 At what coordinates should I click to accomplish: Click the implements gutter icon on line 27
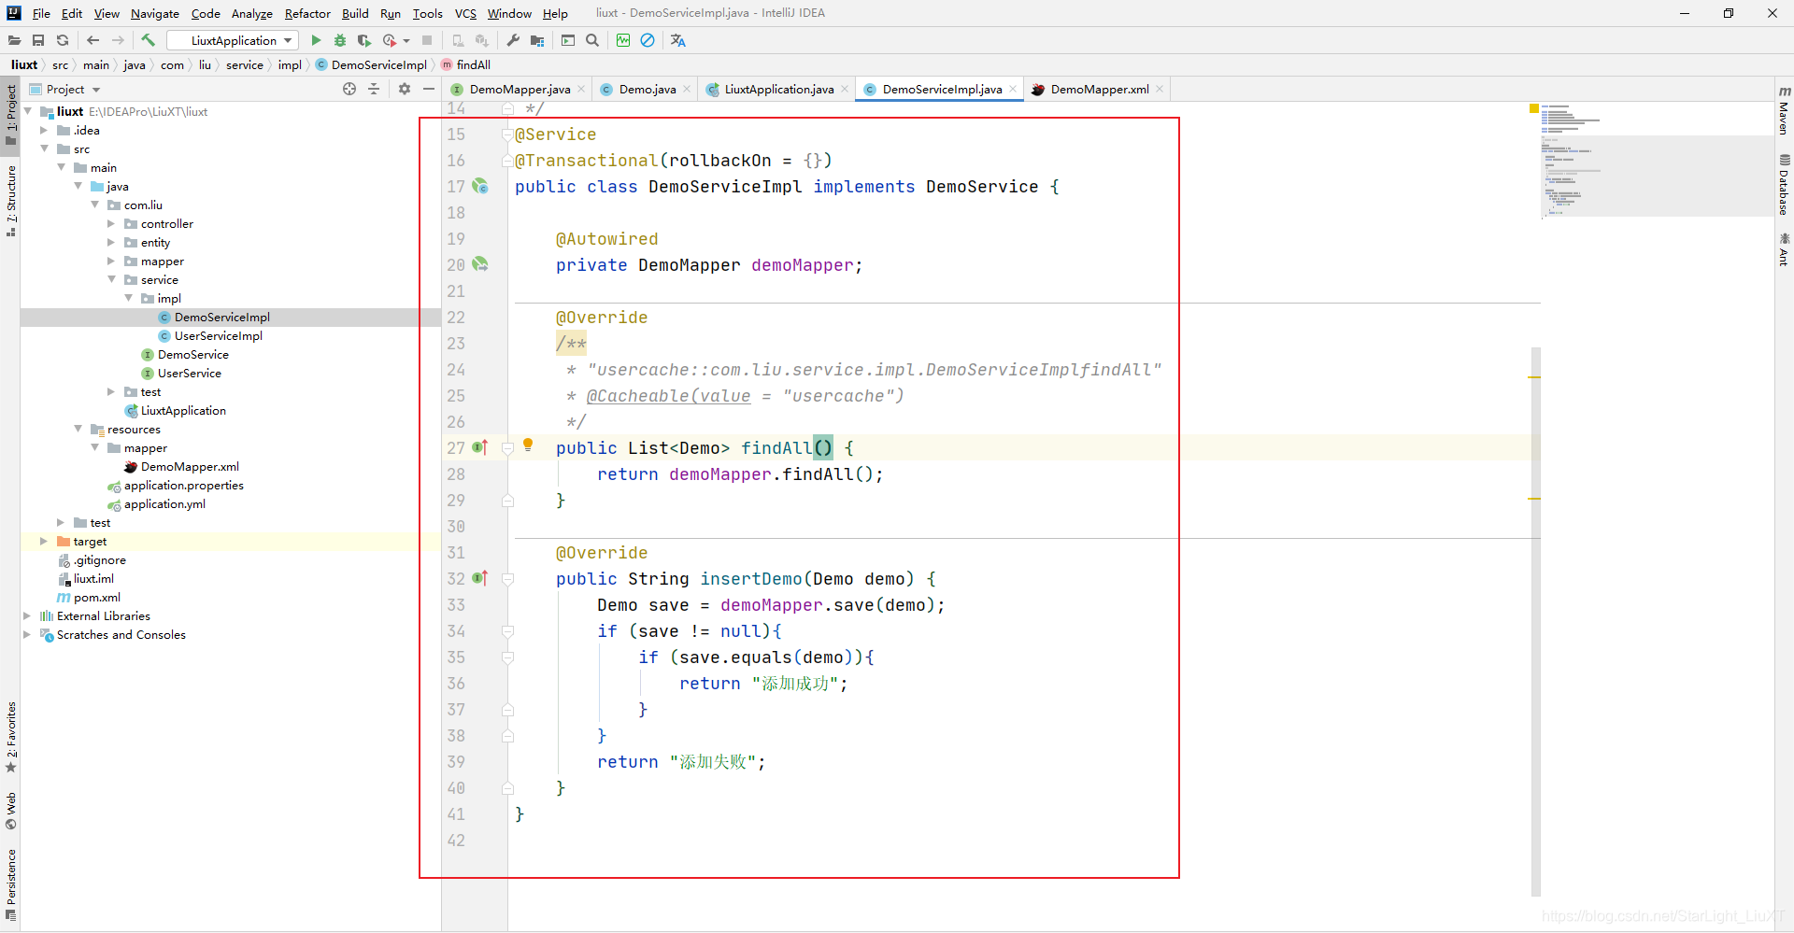click(x=480, y=447)
